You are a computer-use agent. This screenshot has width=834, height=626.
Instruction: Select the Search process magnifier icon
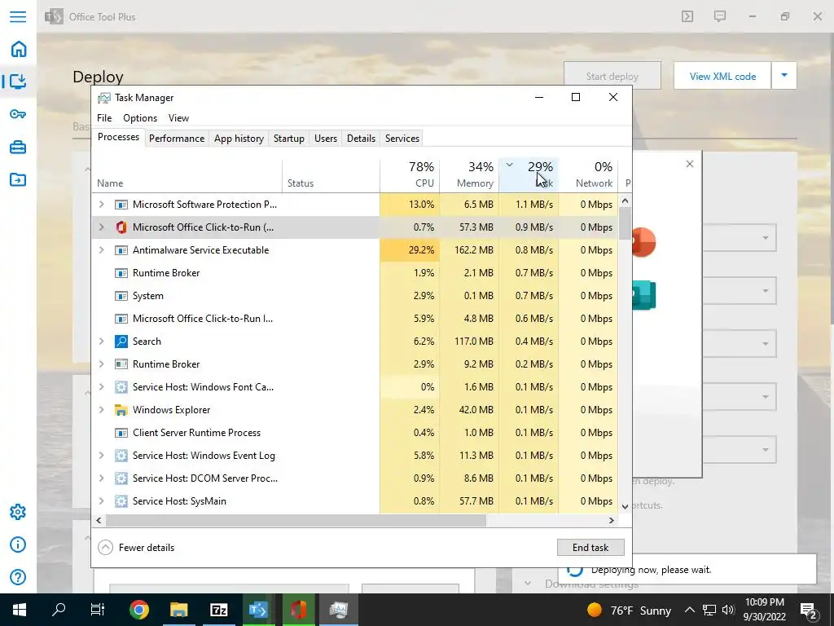point(121,342)
